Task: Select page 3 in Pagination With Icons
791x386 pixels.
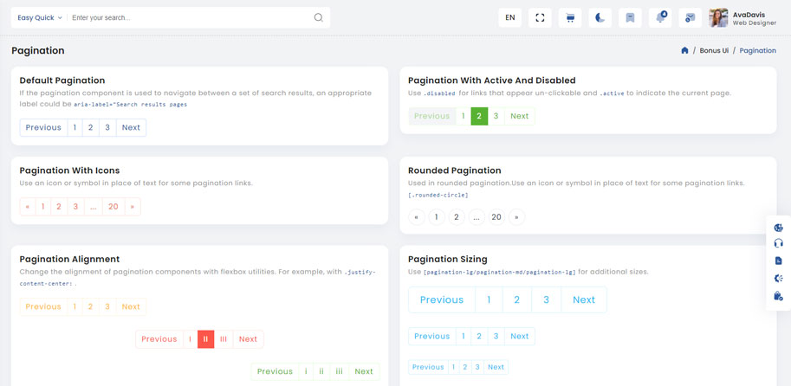Action: click(x=75, y=207)
